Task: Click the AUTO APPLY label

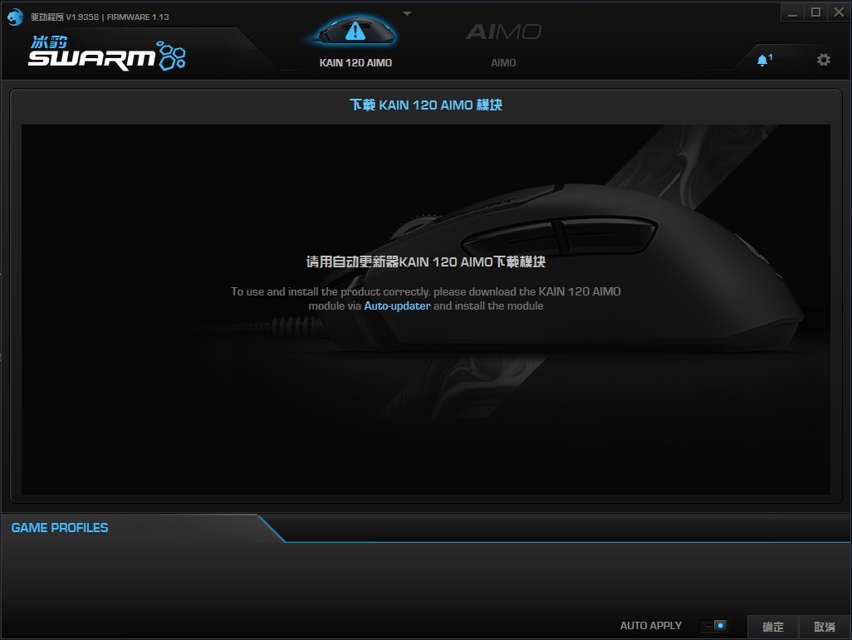Action: point(650,626)
